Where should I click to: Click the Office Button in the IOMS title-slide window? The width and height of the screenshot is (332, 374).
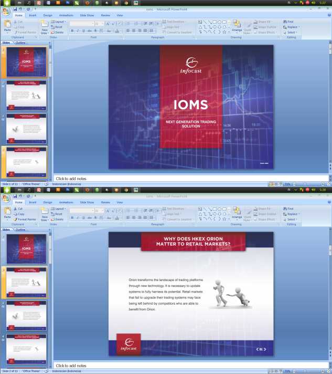[5, 11]
